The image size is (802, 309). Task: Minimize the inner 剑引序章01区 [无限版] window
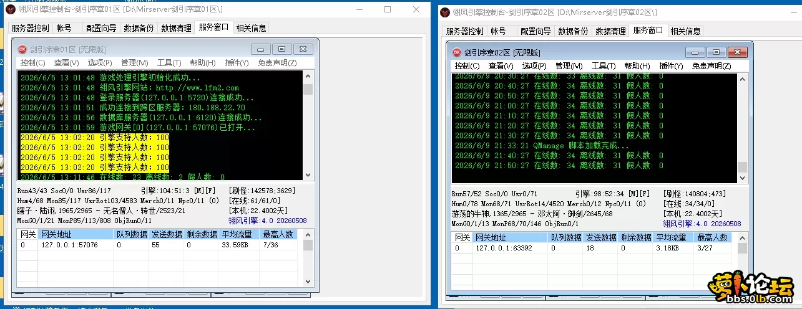tap(261, 49)
